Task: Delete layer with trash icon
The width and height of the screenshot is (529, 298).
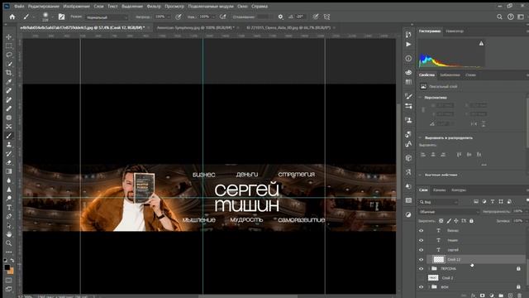Action: click(x=519, y=296)
